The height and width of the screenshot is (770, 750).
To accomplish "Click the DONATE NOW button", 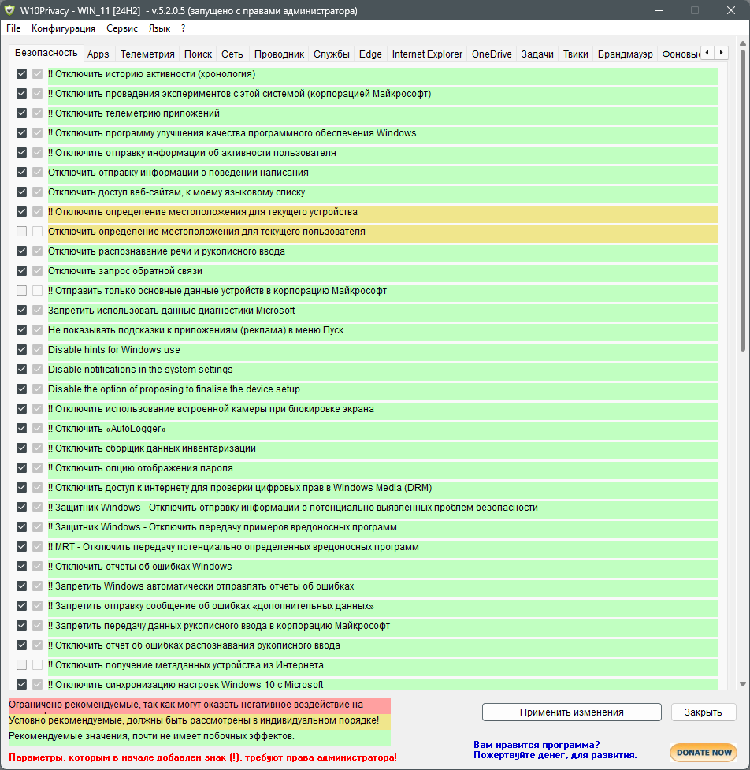I will [704, 753].
